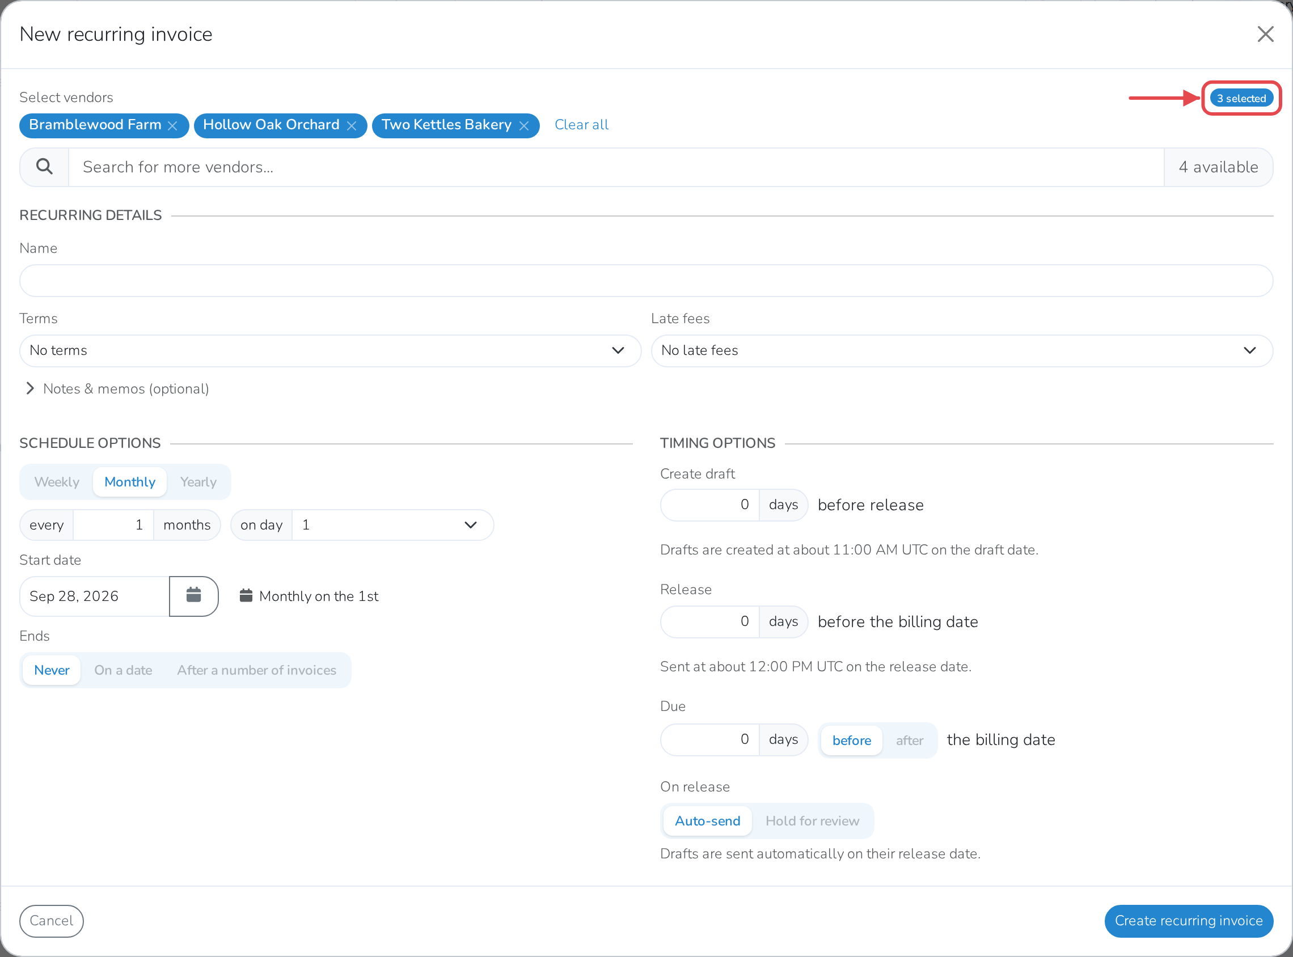Click the Cancel button
Screen dimensions: 1293x957
click(52, 921)
